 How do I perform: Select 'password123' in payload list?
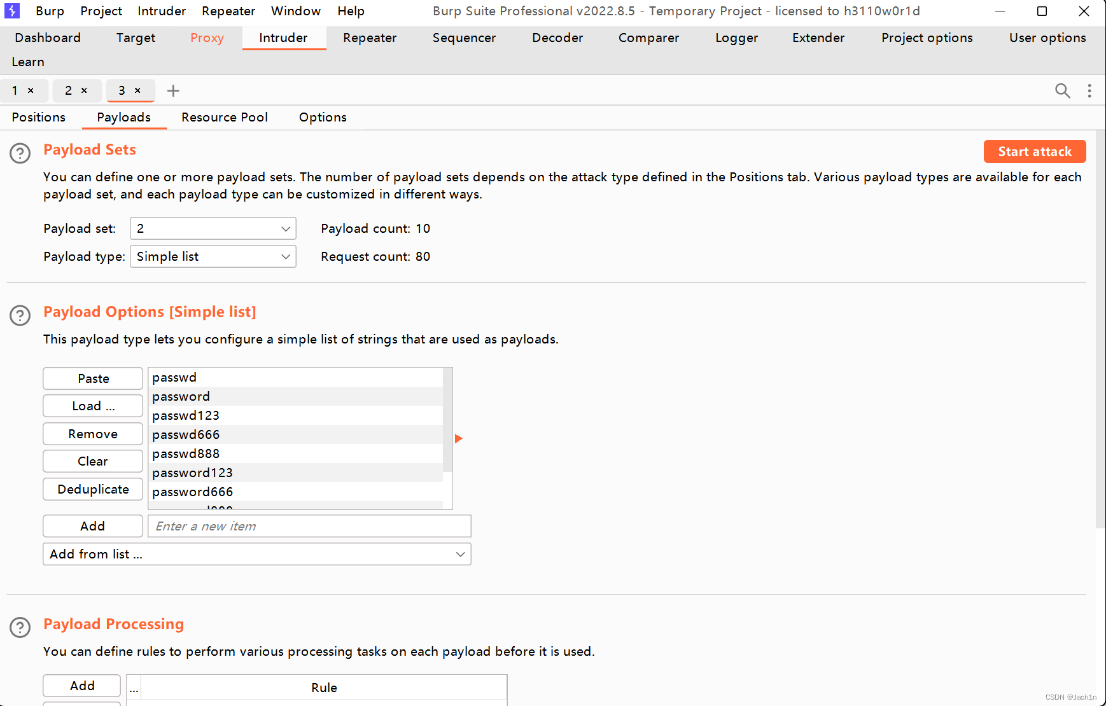296,473
